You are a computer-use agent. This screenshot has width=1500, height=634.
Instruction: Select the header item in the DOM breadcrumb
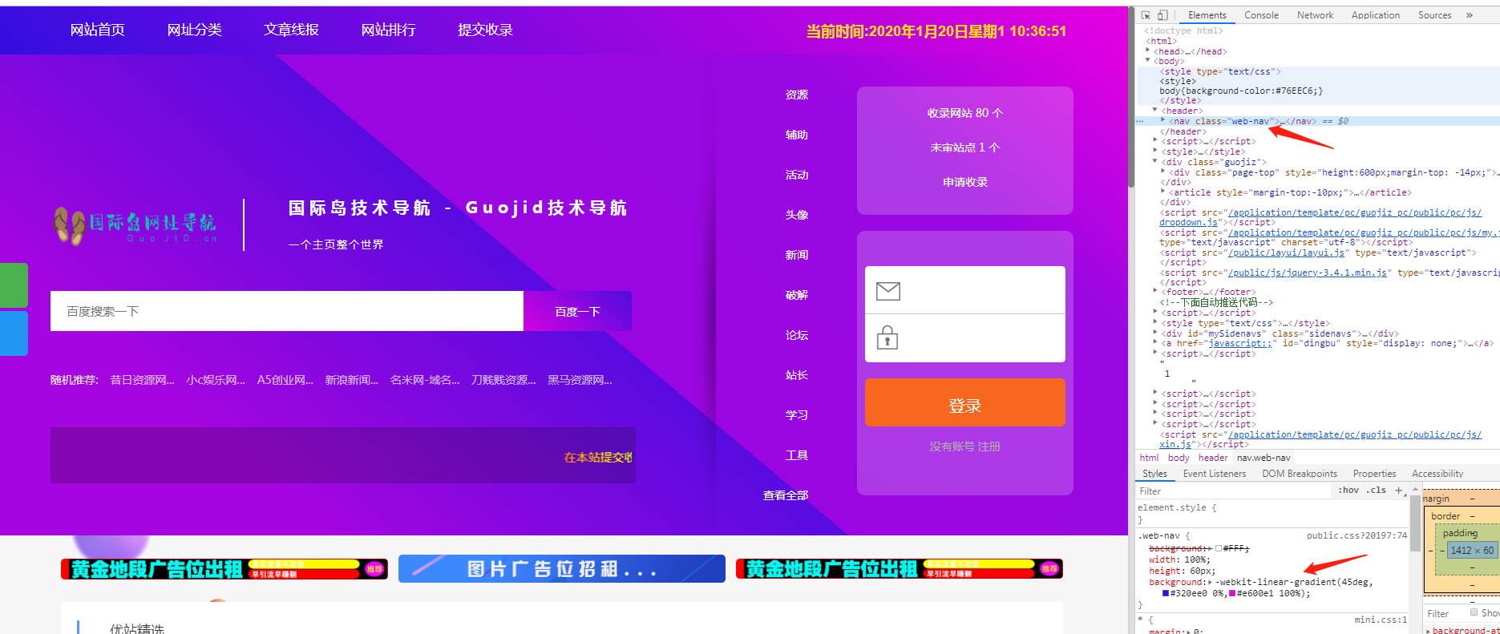coord(1213,458)
